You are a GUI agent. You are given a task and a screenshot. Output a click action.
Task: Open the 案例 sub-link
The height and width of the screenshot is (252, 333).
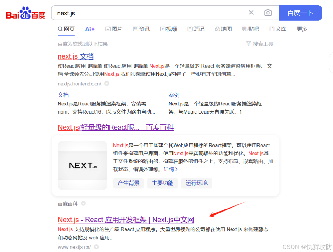pos(174,95)
